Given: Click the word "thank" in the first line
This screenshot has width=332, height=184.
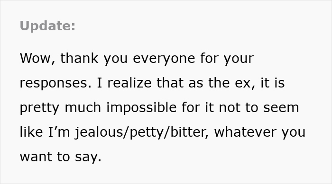Looking at the screenshot, I should point(79,58).
